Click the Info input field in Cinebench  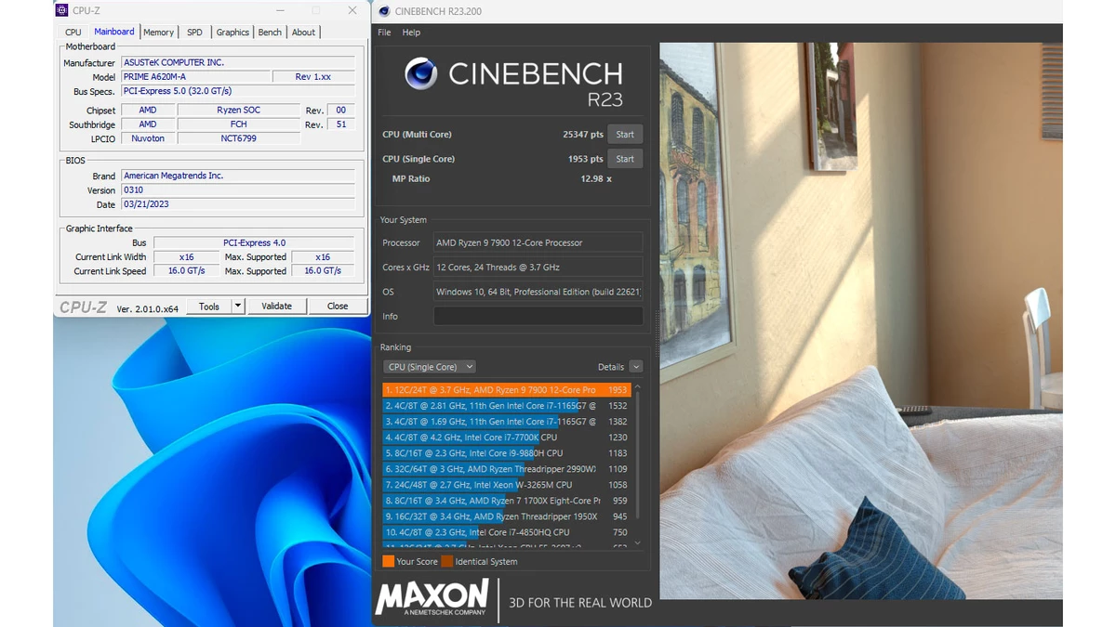(x=538, y=317)
